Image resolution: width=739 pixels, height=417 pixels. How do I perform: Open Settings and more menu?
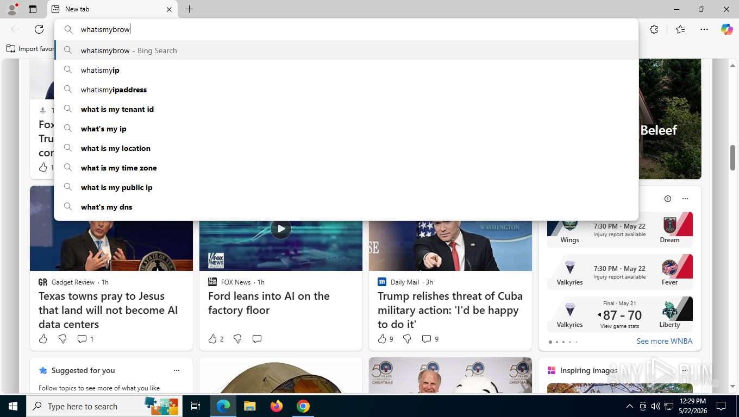pos(704,29)
